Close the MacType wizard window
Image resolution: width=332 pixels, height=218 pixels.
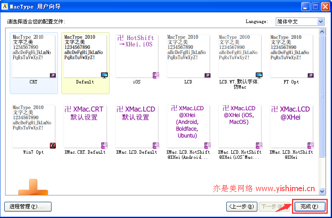325,6
